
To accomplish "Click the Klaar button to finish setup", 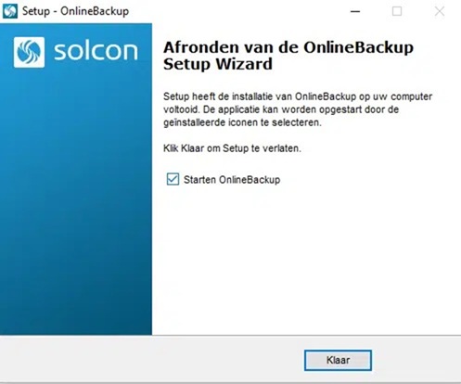I will coord(338,360).
